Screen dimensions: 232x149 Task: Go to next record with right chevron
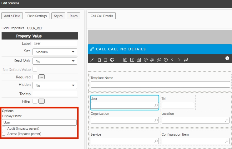pyautogui.click(x=179, y=59)
